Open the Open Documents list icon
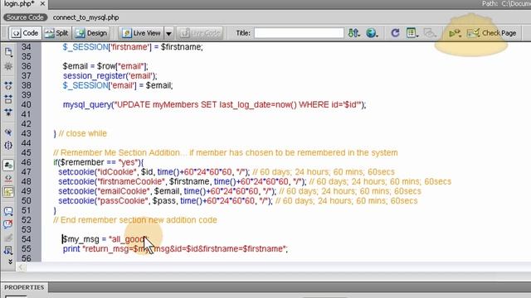This screenshot has height=298, width=531. [8, 51]
